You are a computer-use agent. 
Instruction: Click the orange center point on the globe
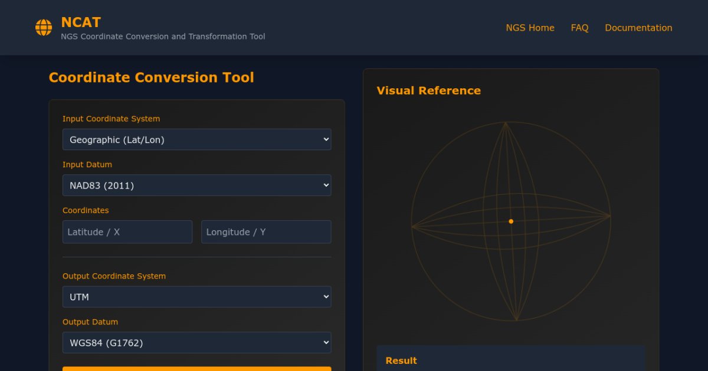[x=511, y=221]
